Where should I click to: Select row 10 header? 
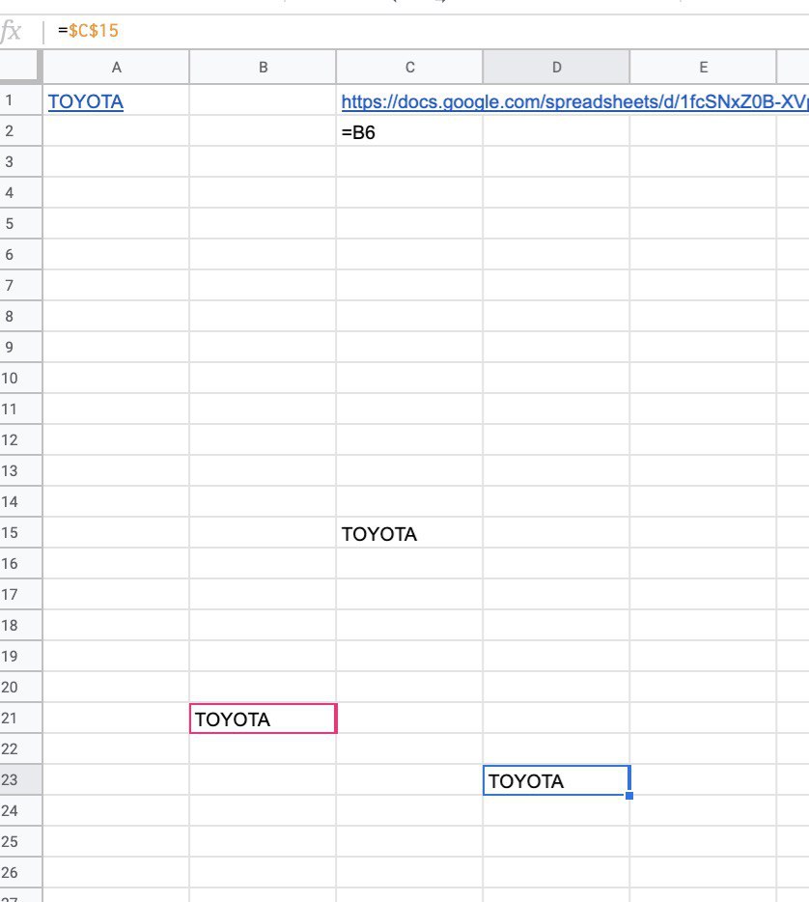[x=20, y=378]
